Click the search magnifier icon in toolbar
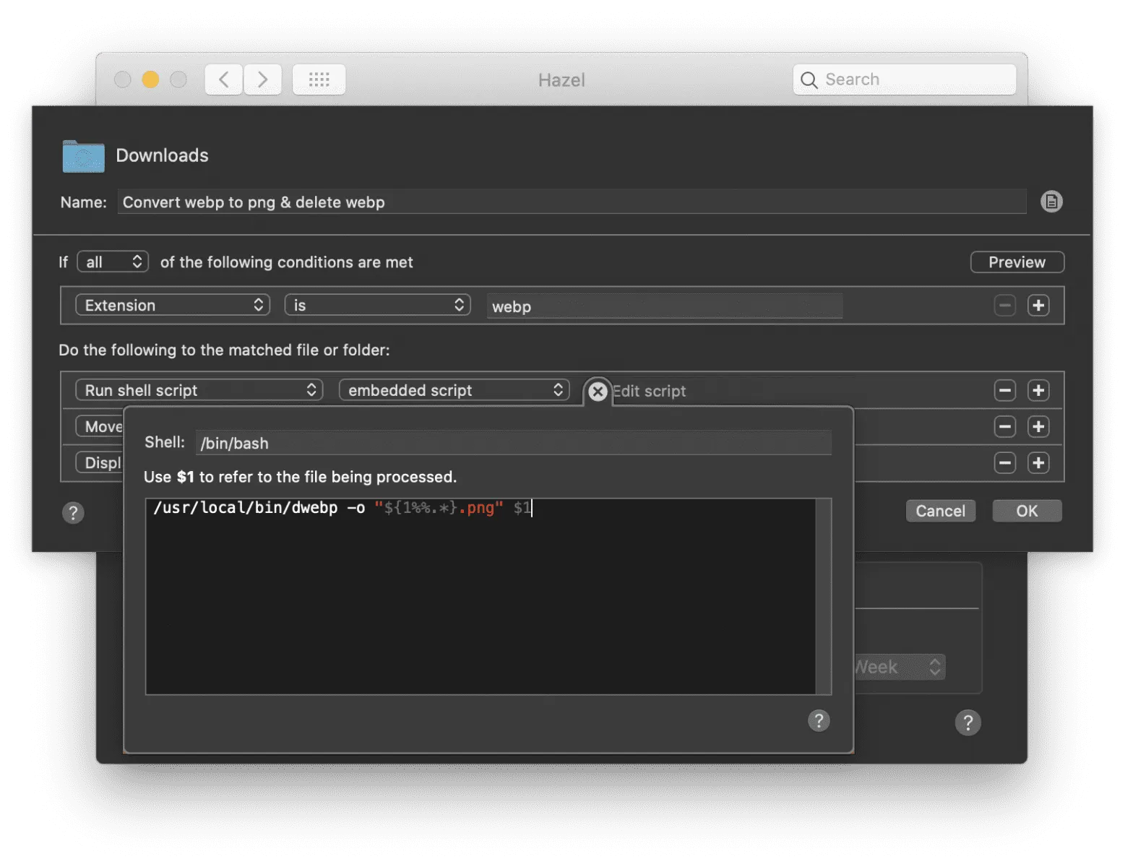The height and width of the screenshot is (867, 1125). coord(809,79)
